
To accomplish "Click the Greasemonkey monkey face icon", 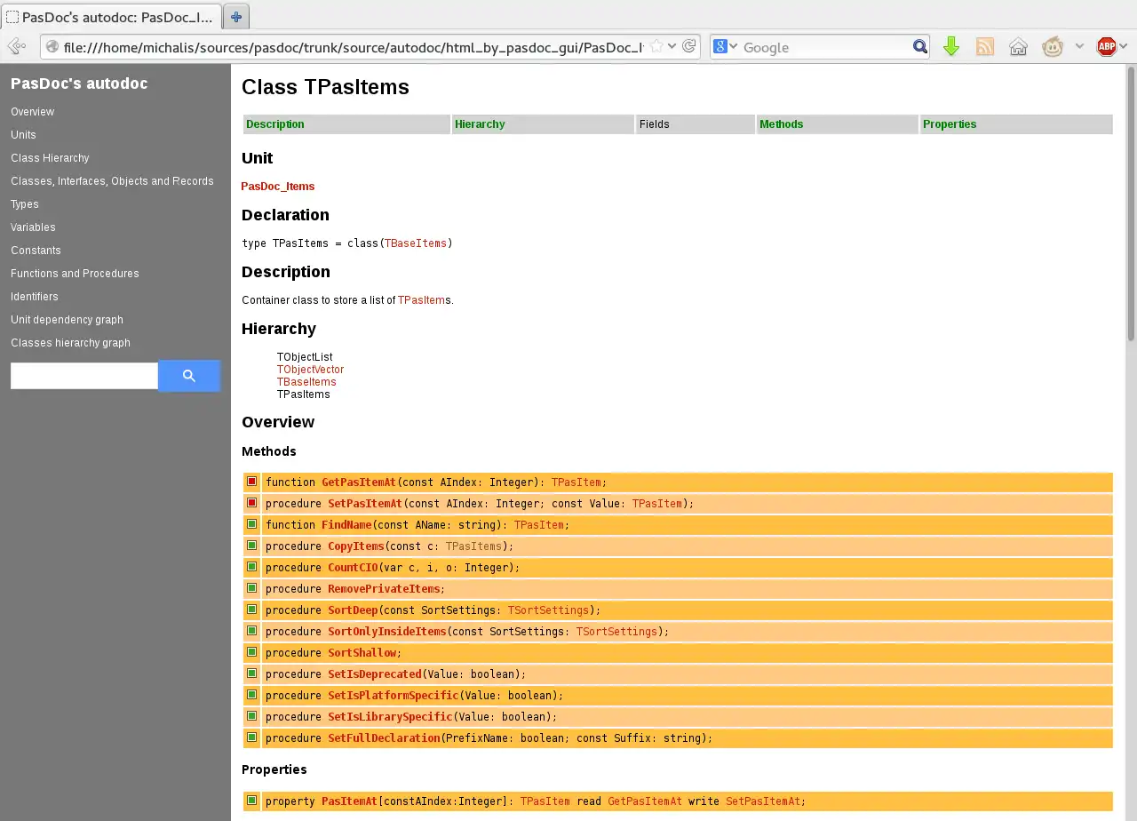I will (x=1053, y=47).
